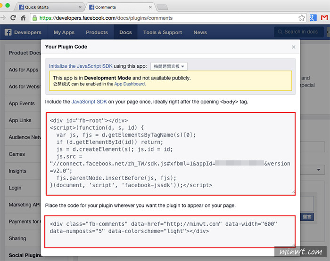The image size is (330, 261).
Task: Open Ads for Apps docs
Action: [24, 70]
